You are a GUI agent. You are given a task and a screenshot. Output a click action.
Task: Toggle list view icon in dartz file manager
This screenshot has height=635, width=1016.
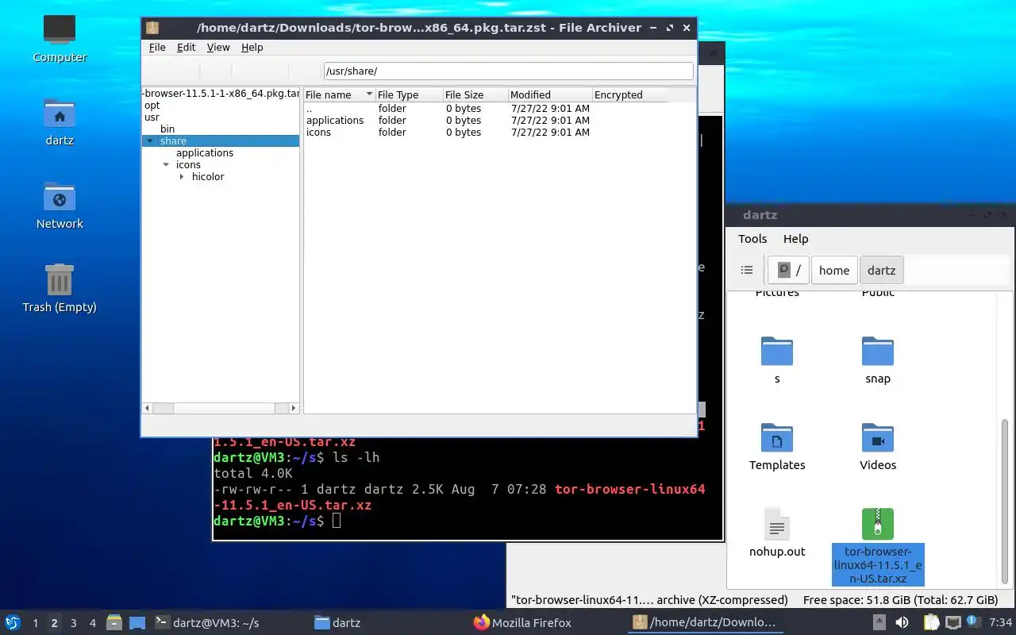(747, 270)
